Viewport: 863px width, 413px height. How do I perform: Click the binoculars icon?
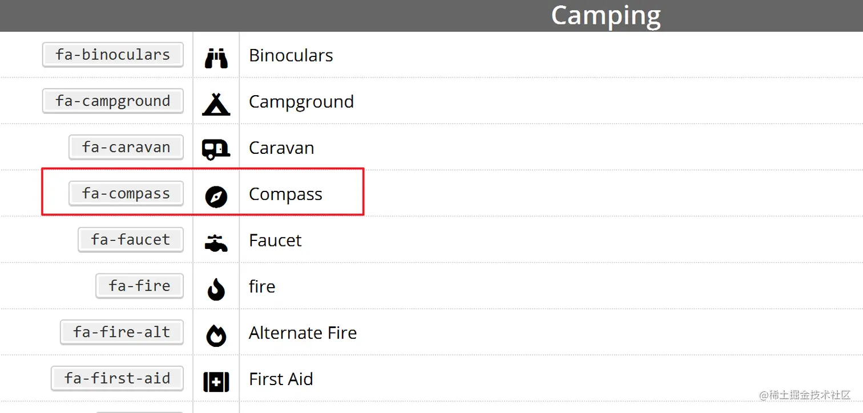216,58
